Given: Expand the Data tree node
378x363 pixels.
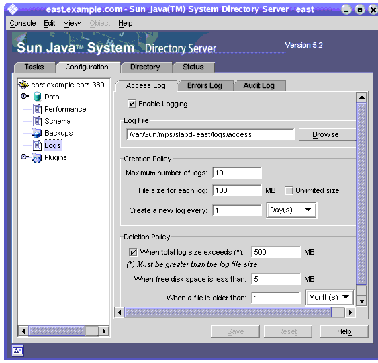Looking at the screenshot, I should click(24, 96).
